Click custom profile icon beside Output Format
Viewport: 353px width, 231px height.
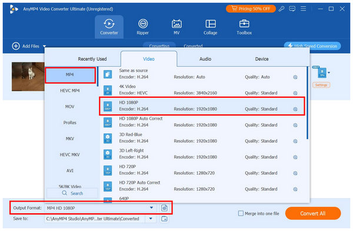click(164, 208)
